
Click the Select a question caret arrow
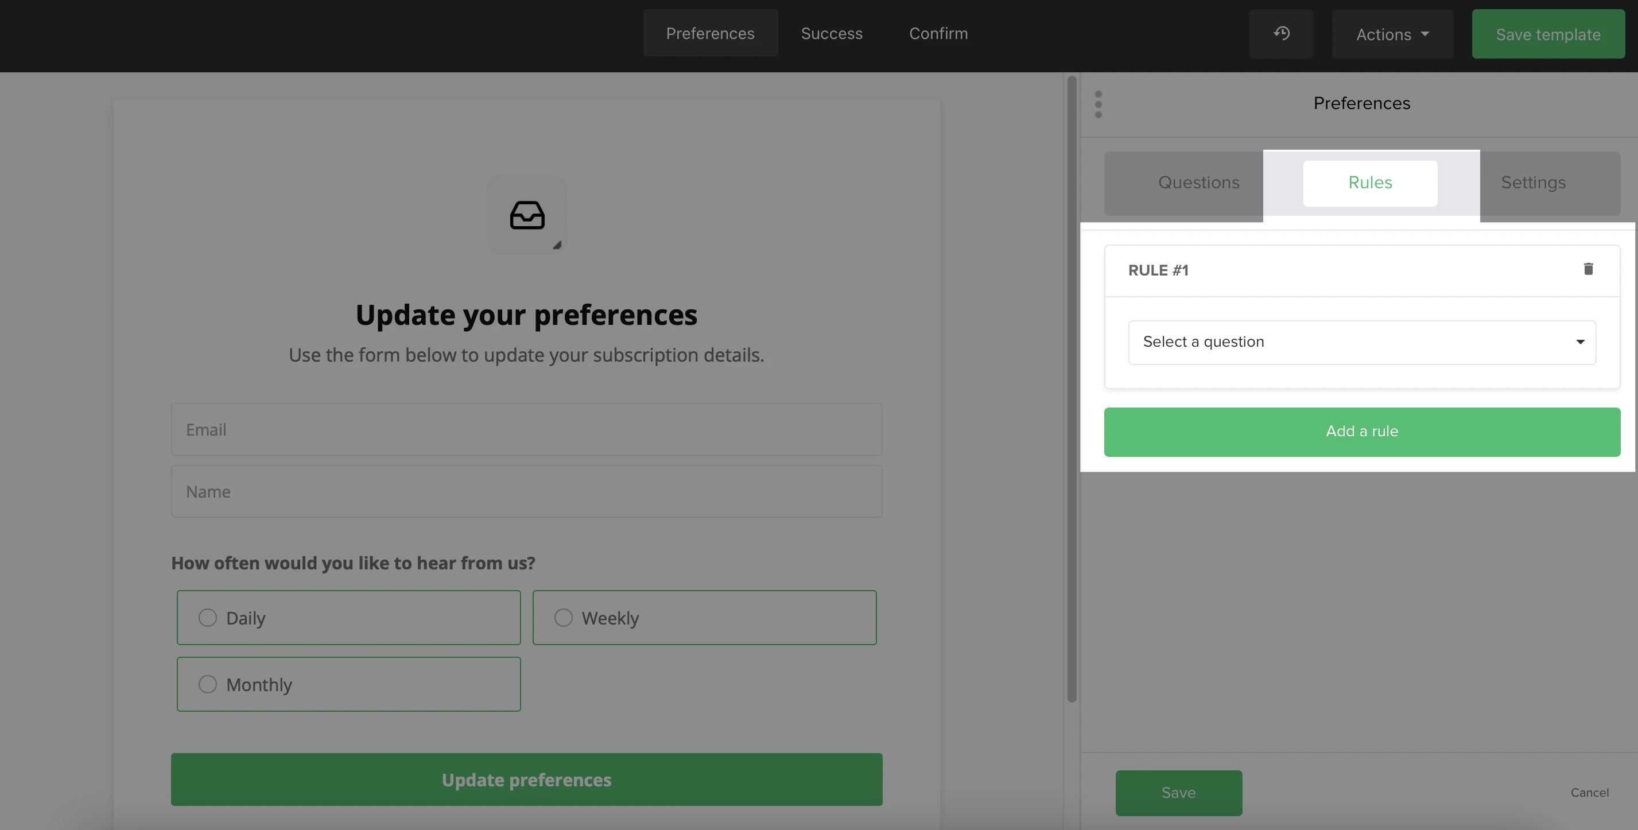click(1579, 342)
